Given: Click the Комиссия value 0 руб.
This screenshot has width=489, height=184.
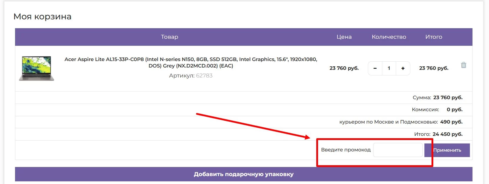Looking at the screenshot, I should coord(455,109).
